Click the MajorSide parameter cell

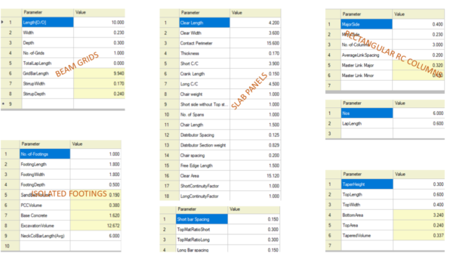click(366, 24)
